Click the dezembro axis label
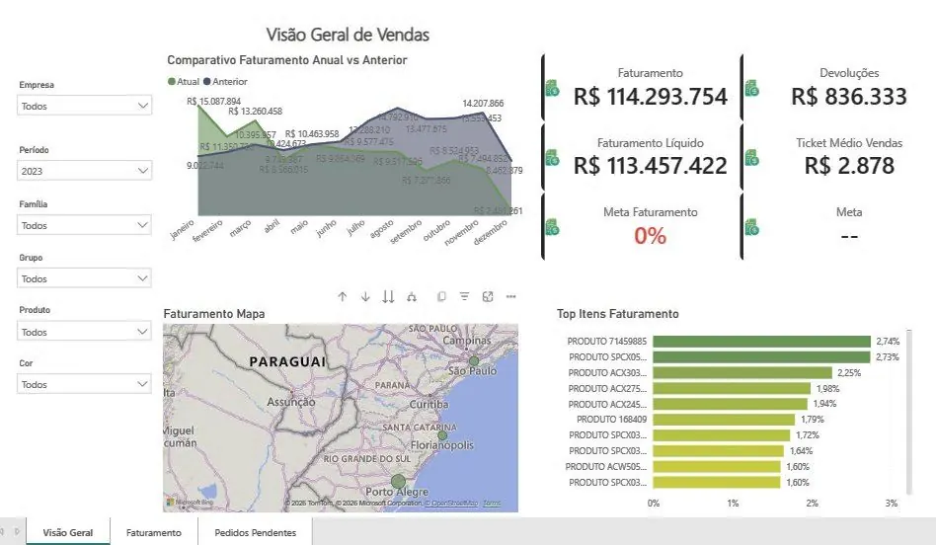The width and height of the screenshot is (936, 545). (x=490, y=232)
